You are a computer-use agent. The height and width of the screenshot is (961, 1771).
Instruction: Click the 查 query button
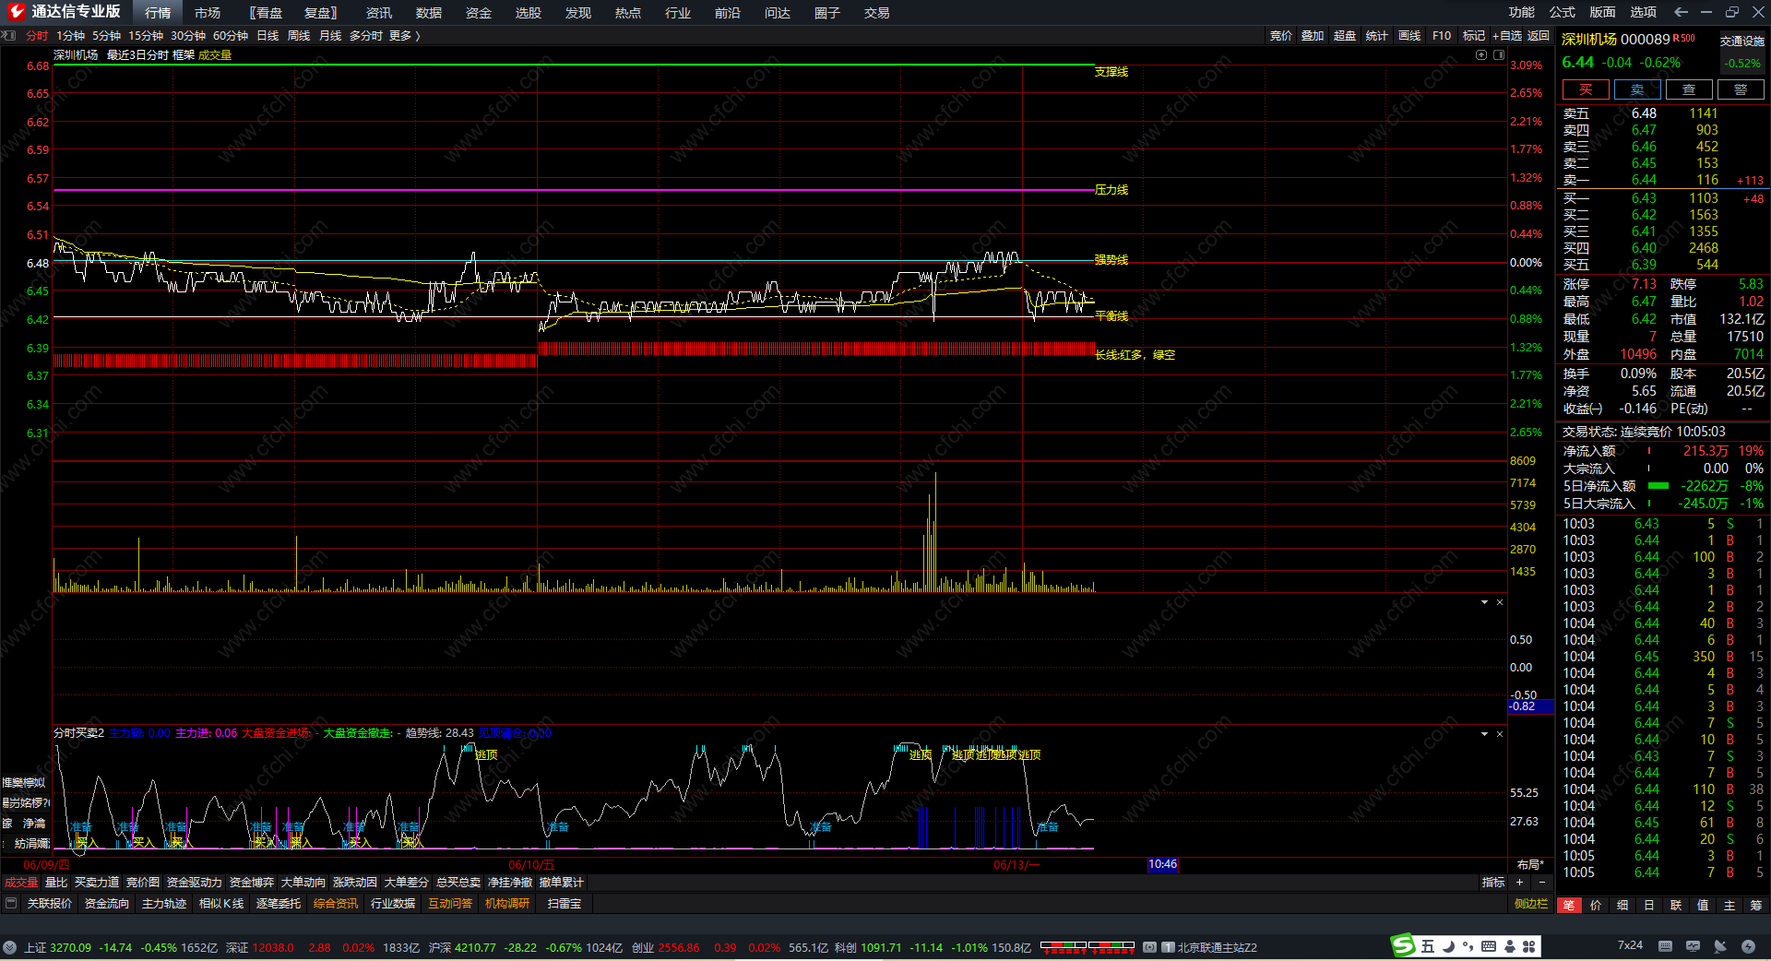point(1689,89)
